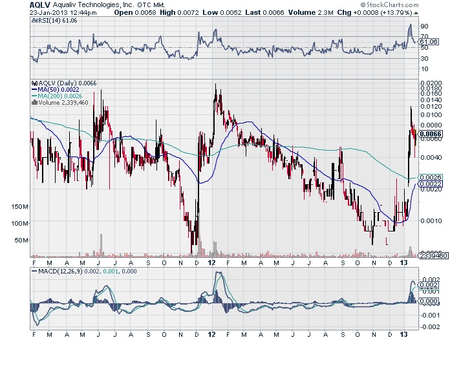This screenshot has height=386, width=450.
Task: Click the blue MA(50) legend line swatch
Action: coord(34,90)
